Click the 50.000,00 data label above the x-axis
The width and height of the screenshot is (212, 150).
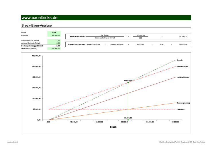pyautogui.click(x=128, y=118)
